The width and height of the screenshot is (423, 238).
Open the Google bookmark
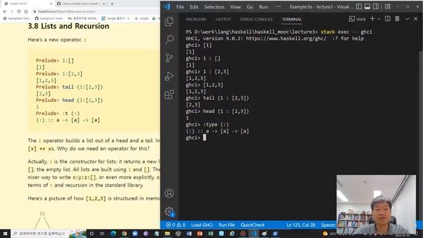142,19
